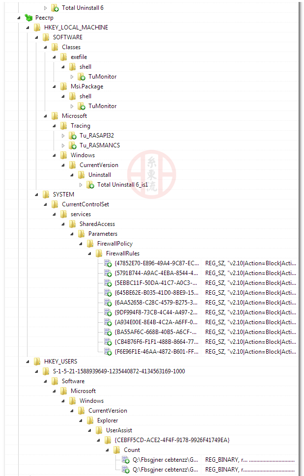Select the Parameters tree item
This screenshot has height=476, width=304.
(103, 234)
